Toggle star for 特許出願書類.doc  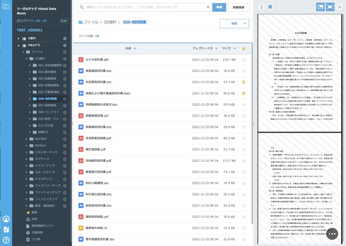click(x=244, y=183)
